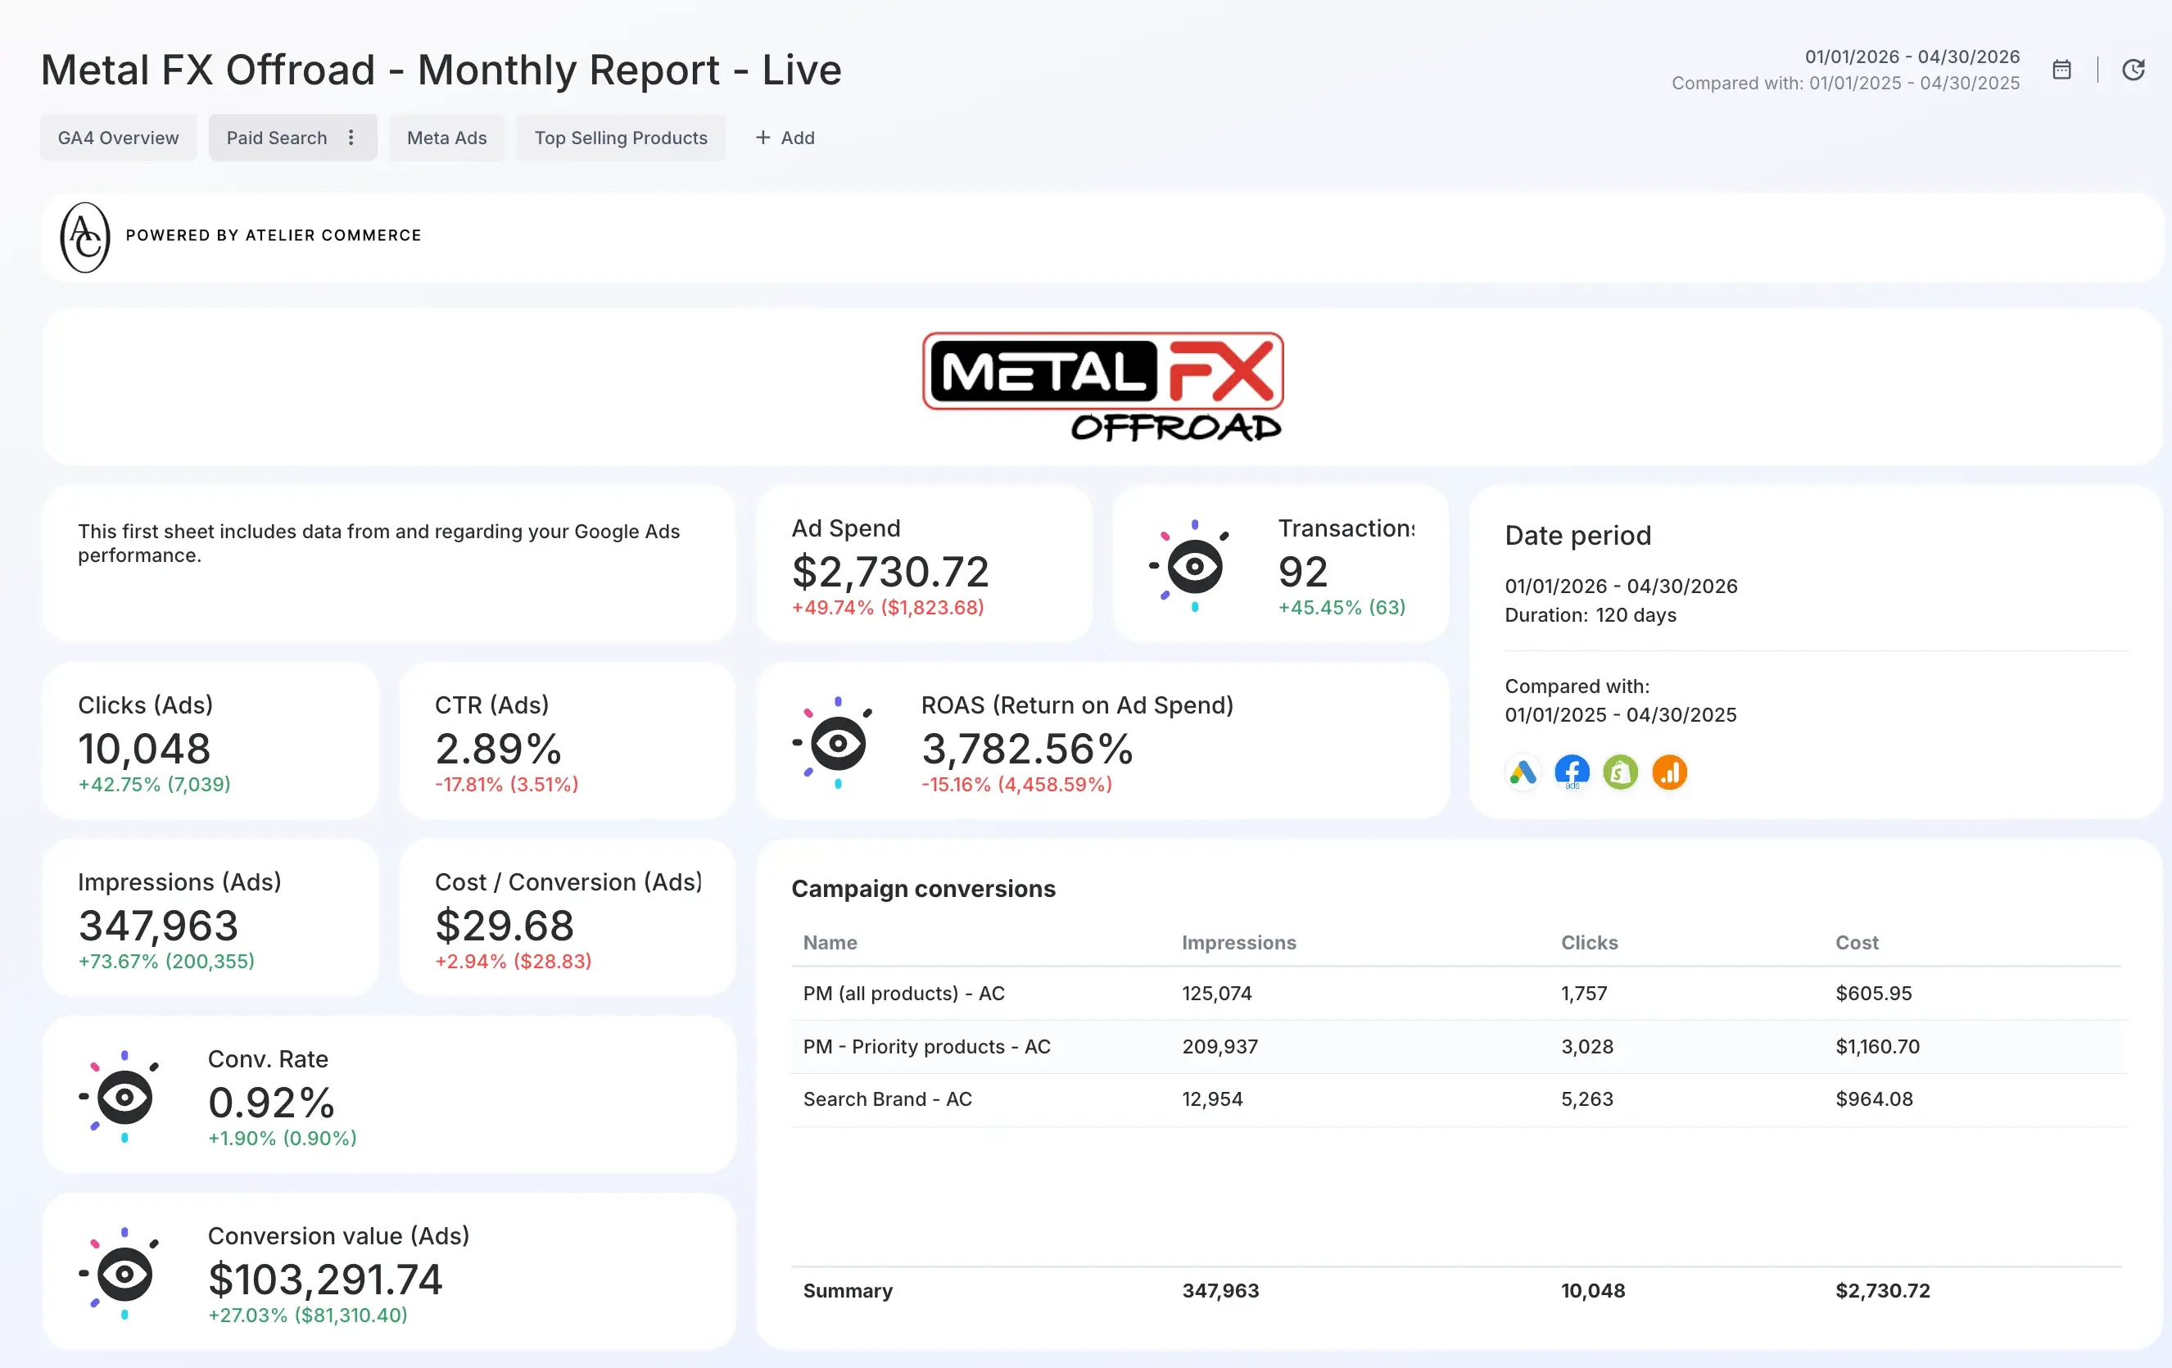Click the Transactions value 92
Viewport: 2172px width, 1368px height.
tap(1302, 571)
